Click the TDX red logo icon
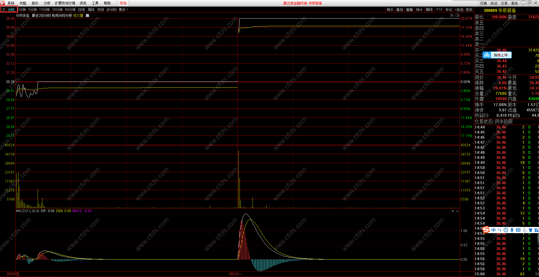The height and width of the screenshot is (277, 539). tap(3, 3)
